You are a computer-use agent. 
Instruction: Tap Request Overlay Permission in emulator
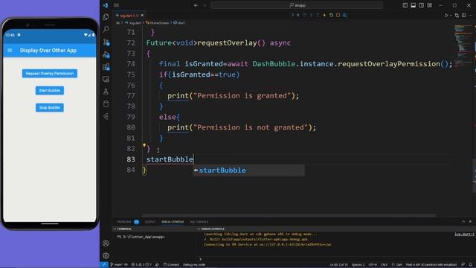click(x=50, y=74)
